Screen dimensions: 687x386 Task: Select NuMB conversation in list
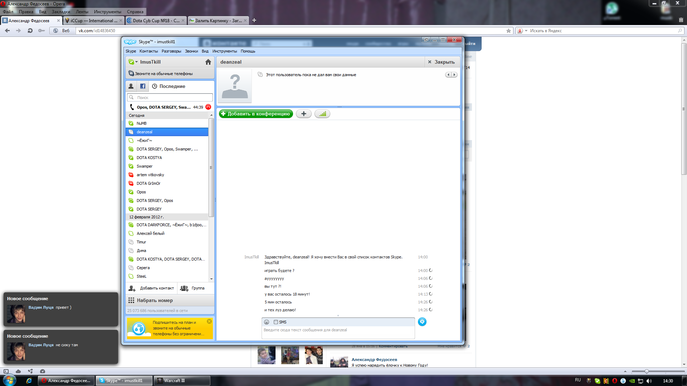pos(167,123)
